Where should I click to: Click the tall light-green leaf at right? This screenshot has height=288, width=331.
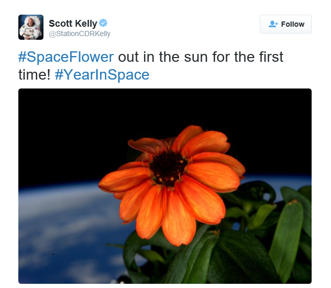click(x=287, y=238)
